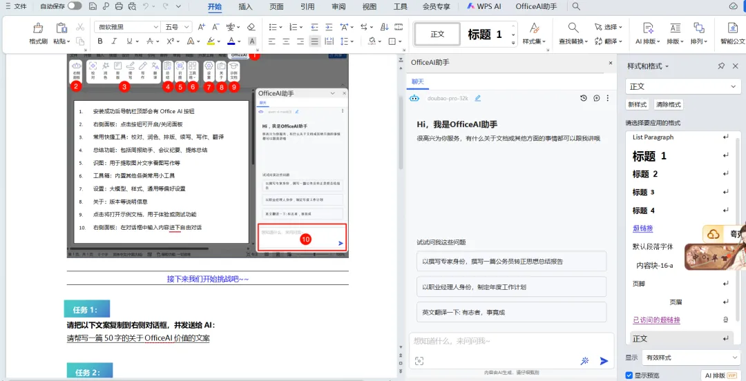Expand the font color dropdown arrow
Image resolution: width=746 pixels, height=381 pixels.
point(238,41)
